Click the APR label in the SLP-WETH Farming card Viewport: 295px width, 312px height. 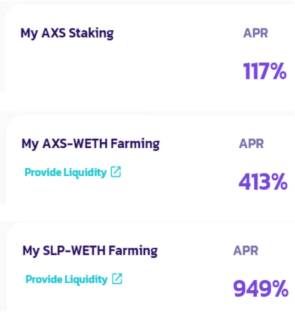point(246,251)
